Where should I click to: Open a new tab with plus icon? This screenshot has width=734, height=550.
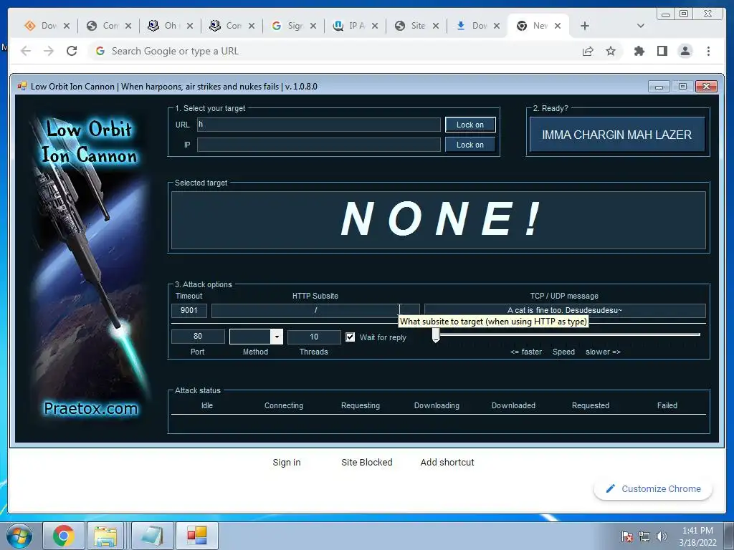pos(585,26)
